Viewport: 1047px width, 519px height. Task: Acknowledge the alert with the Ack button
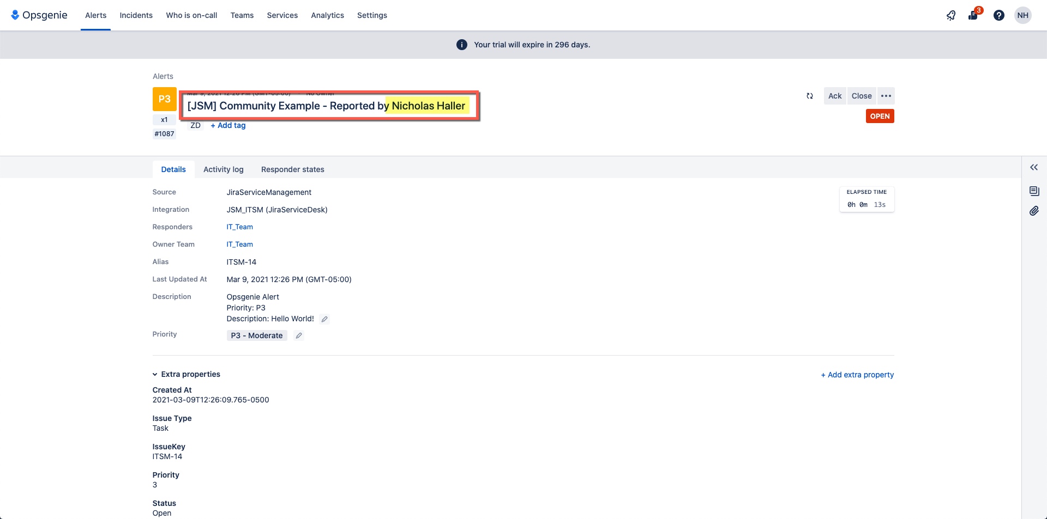(835, 96)
